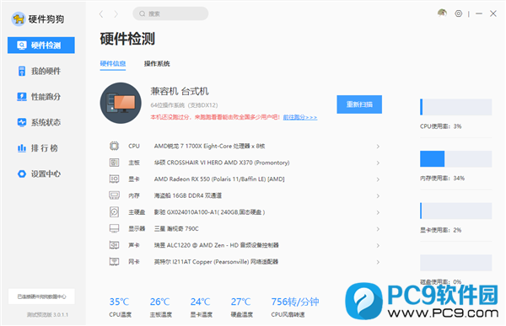Click the 26°C motherboard temperature value
Screen dimensions: 506x326
[x=159, y=302]
